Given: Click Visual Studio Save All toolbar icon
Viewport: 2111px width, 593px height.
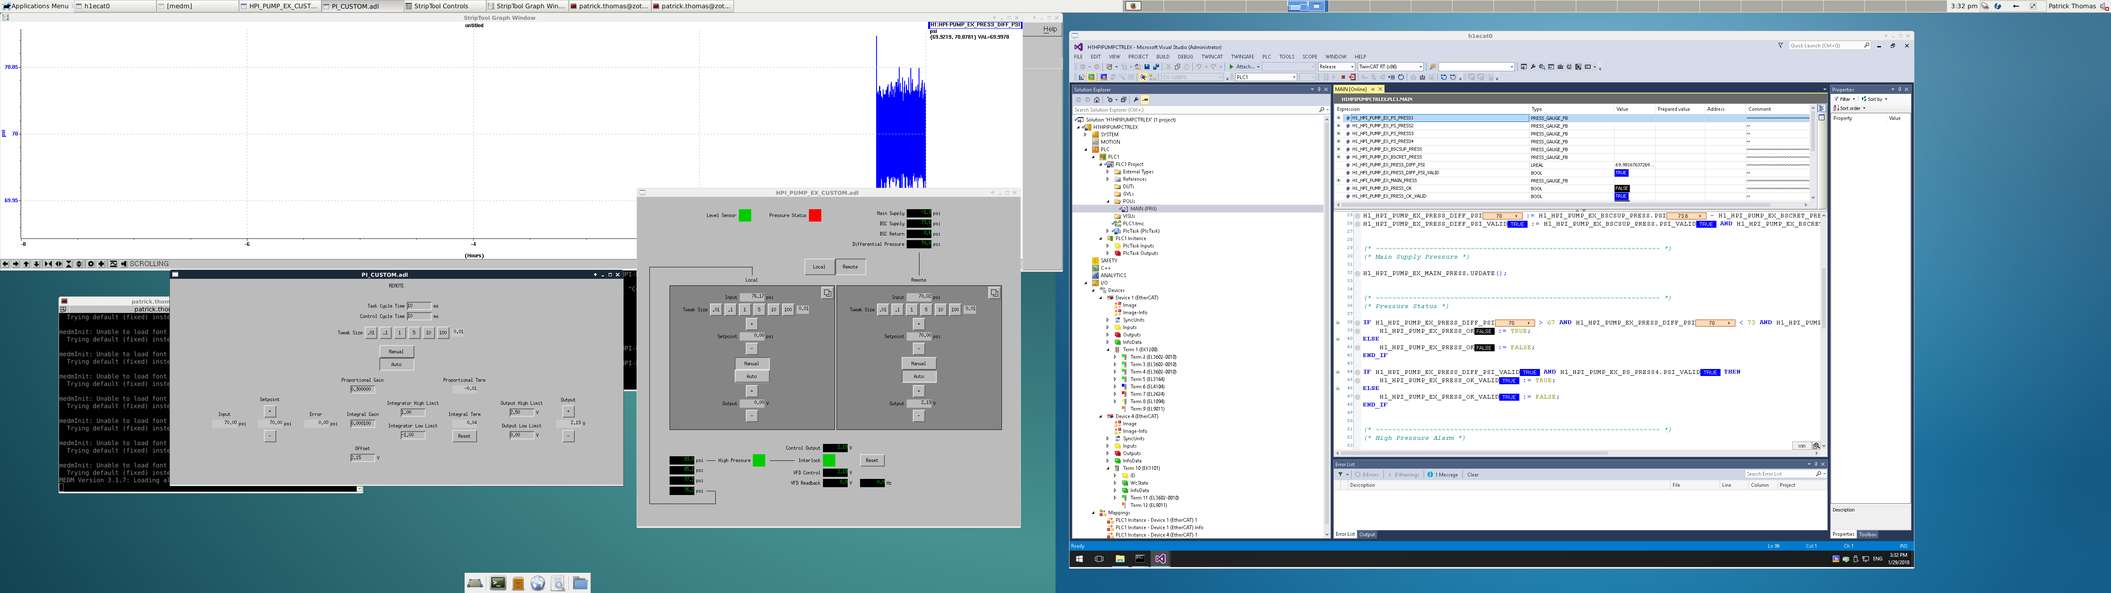Looking at the screenshot, I should [x=1156, y=66].
